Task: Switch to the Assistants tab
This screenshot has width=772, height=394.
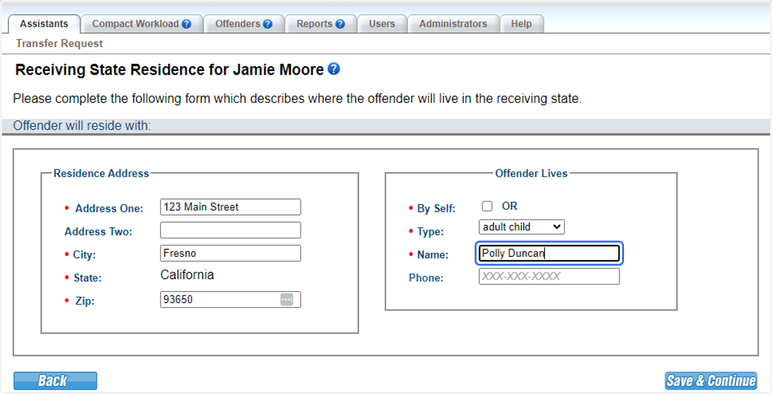Action: [x=44, y=24]
